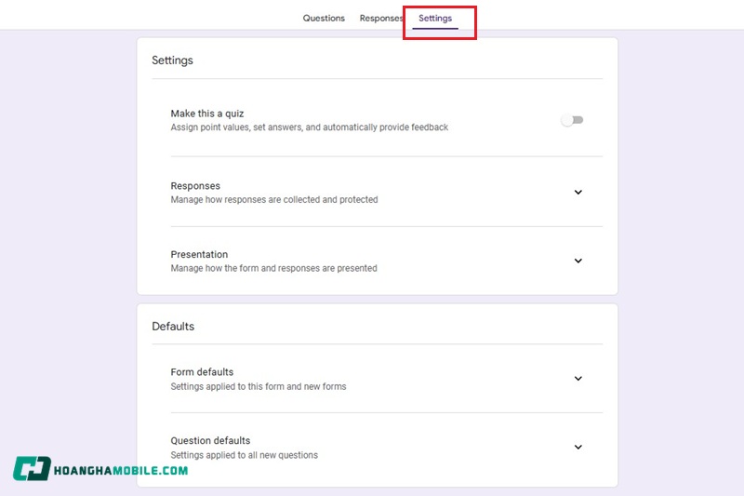Click "Settings applied to all new questions" text
The image size is (744, 496).
pyautogui.click(x=244, y=455)
